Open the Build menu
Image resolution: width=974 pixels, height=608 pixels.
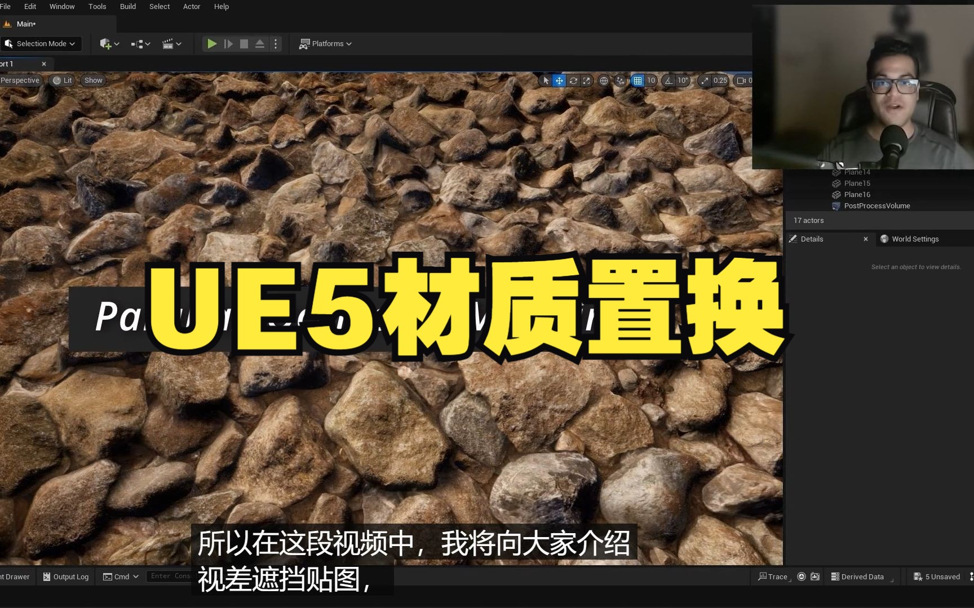[x=127, y=6]
